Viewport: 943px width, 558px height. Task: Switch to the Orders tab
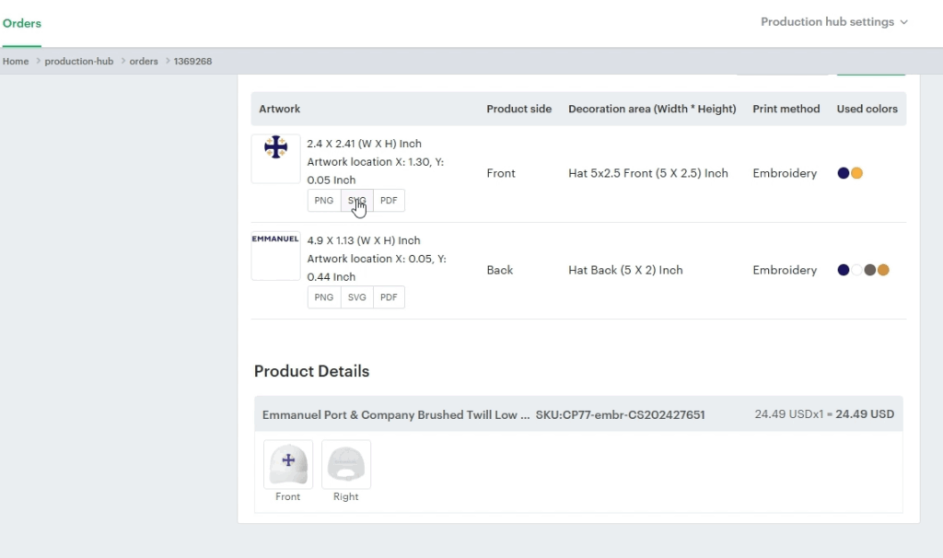22,23
